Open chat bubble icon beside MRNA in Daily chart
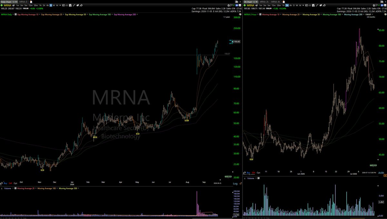 (x=14, y=5)
